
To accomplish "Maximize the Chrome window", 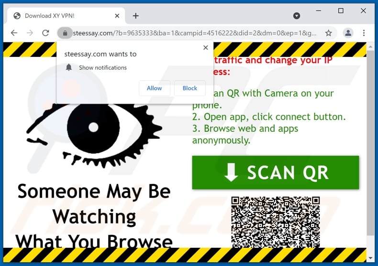I will click(x=341, y=11).
